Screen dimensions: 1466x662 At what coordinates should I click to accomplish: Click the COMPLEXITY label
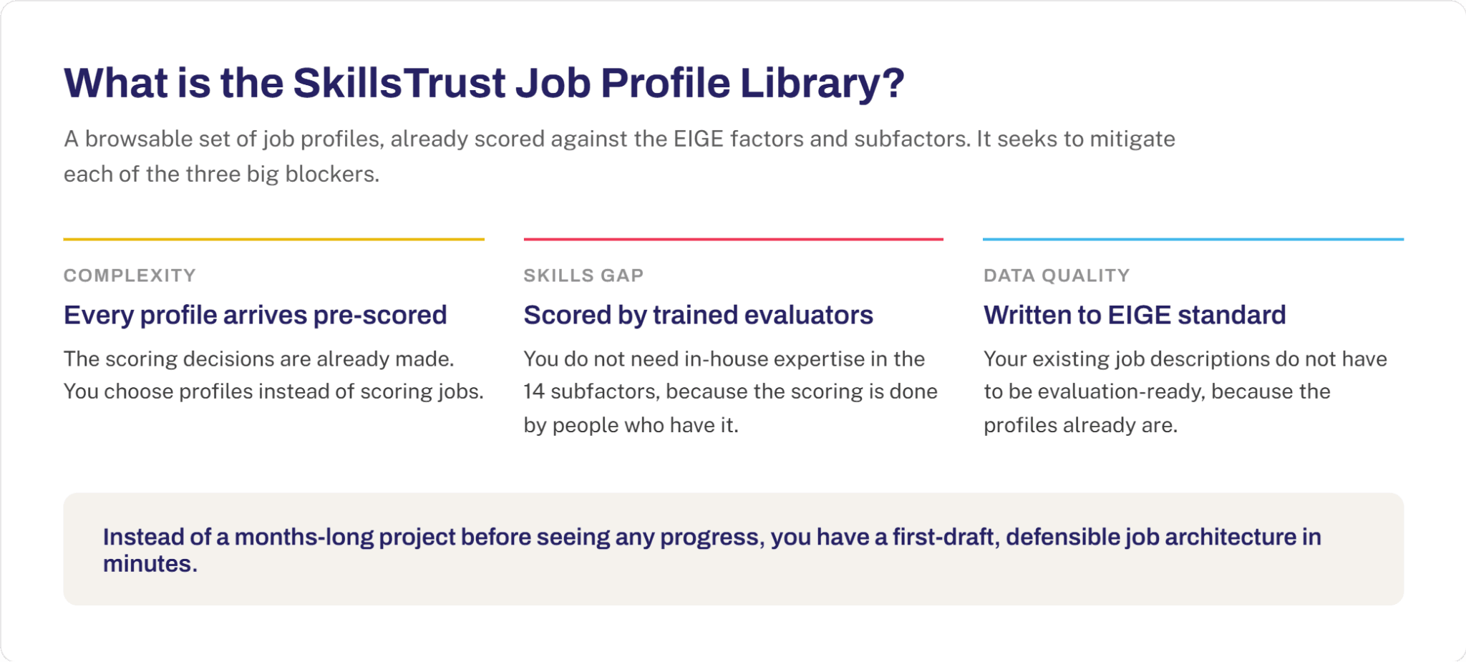tap(130, 276)
